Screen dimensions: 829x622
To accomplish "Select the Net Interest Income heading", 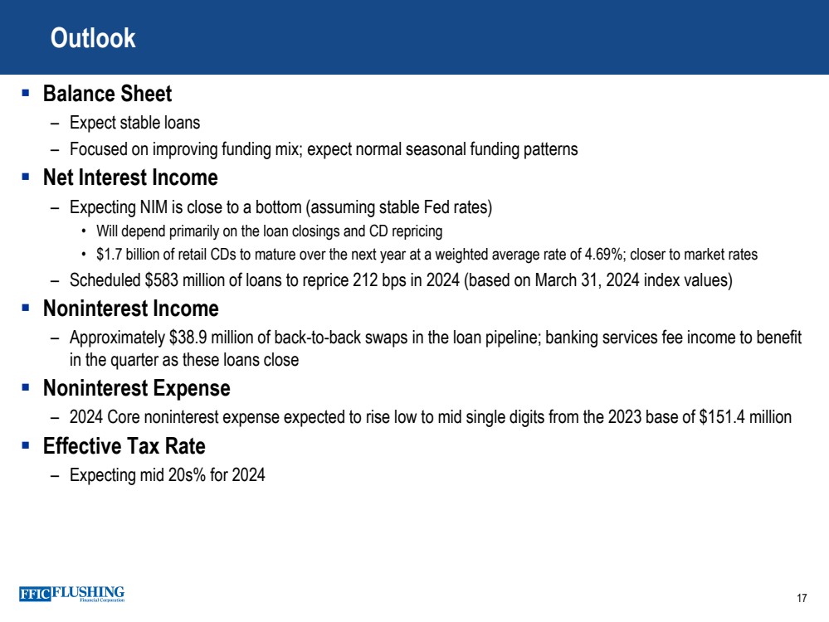I will pos(130,177).
